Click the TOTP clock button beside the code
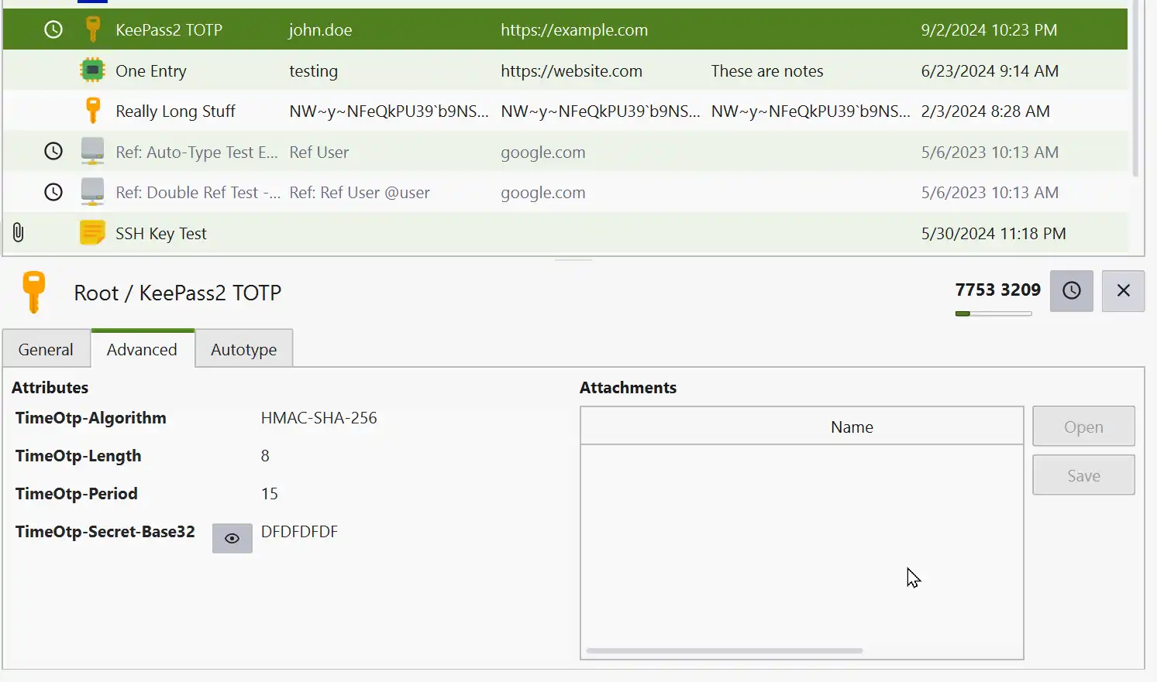The width and height of the screenshot is (1157, 682). [x=1071, y=290]
